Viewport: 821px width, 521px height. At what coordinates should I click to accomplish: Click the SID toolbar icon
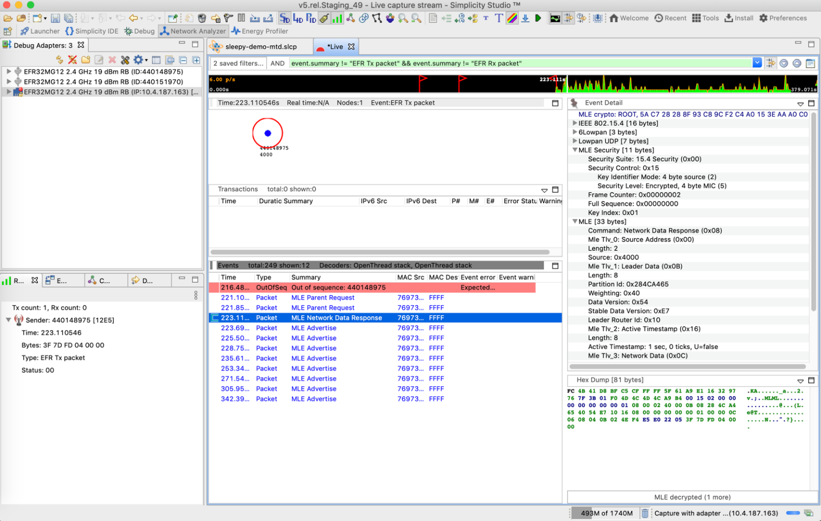285,18
